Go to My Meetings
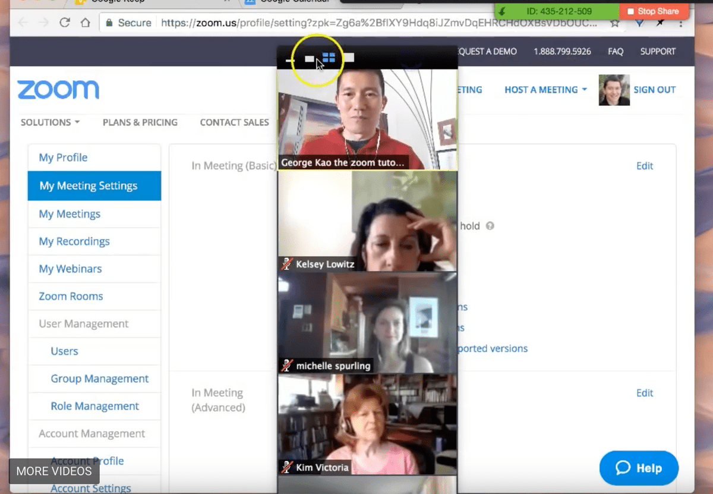The height and width of the screenshot is (494, 713). click(x=94, y=214)
